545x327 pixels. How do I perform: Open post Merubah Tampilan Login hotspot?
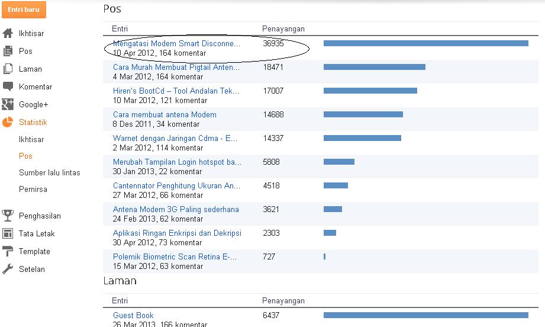pyautogui.click(x=177, y=162)
